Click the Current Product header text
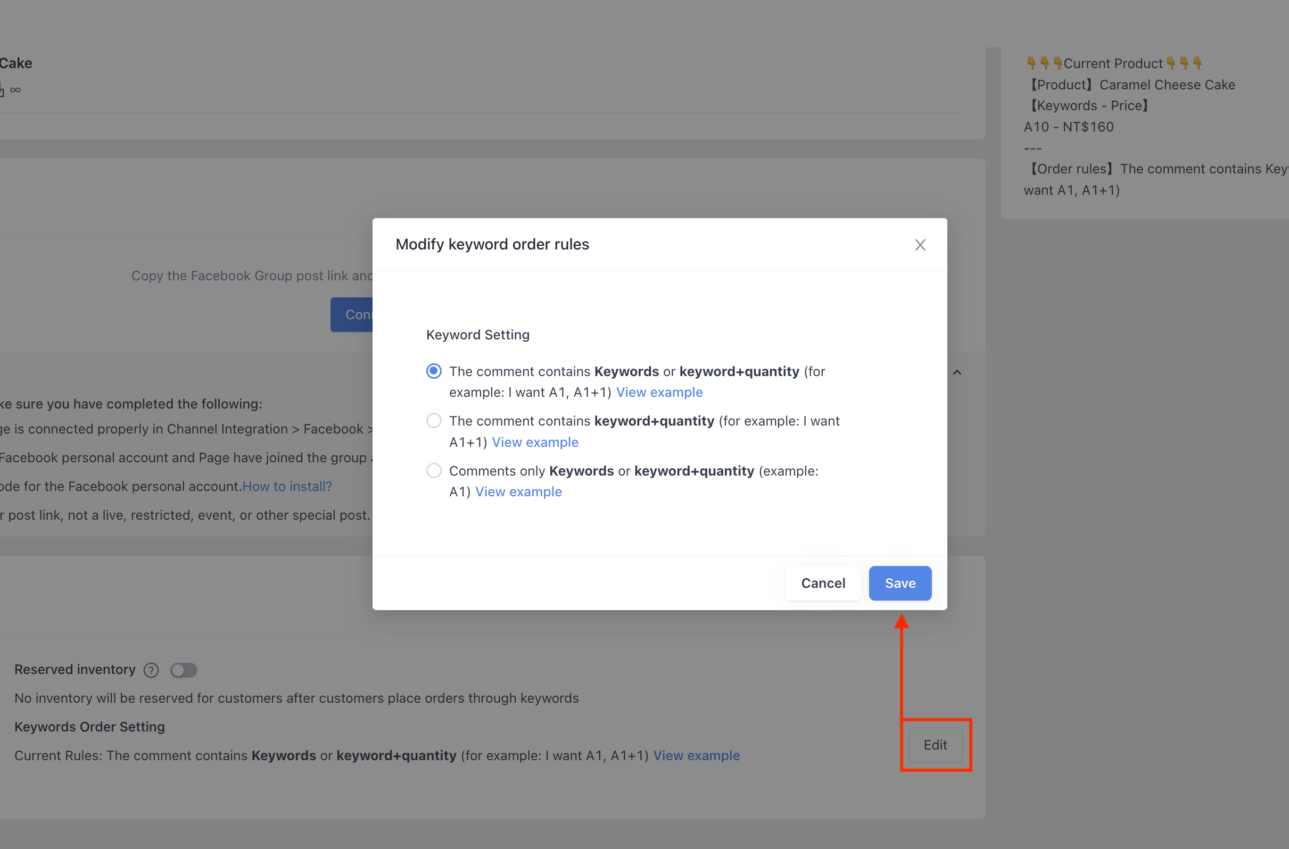This screenshot has width=1289, height=849. (1112, 63)
